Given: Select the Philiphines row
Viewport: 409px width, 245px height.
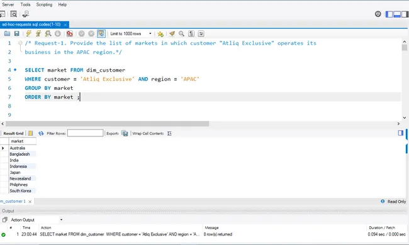Looking at the screenshot, I should coord(23,185).
